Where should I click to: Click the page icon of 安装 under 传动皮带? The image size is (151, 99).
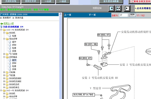pos(10,51)
